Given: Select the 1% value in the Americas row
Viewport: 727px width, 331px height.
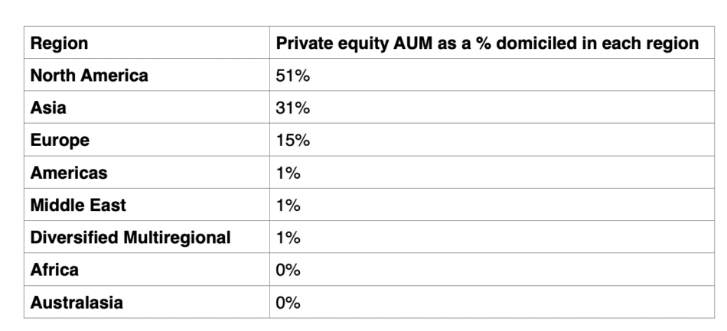Looking at the screenshot, I should 288,173.
